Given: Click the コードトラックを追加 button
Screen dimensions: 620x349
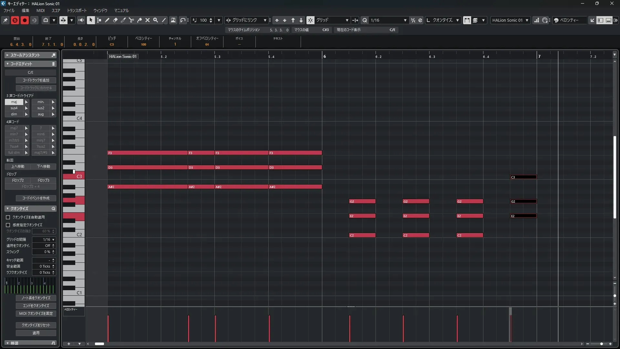Looking at the screenshot, I should tap(36, 80).
